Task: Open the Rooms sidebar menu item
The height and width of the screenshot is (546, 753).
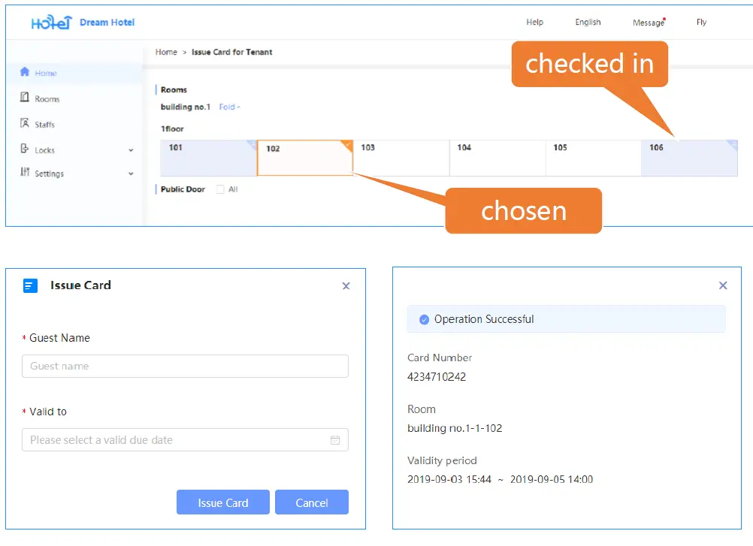Action: pyautogui.click(x=74, y=98)
